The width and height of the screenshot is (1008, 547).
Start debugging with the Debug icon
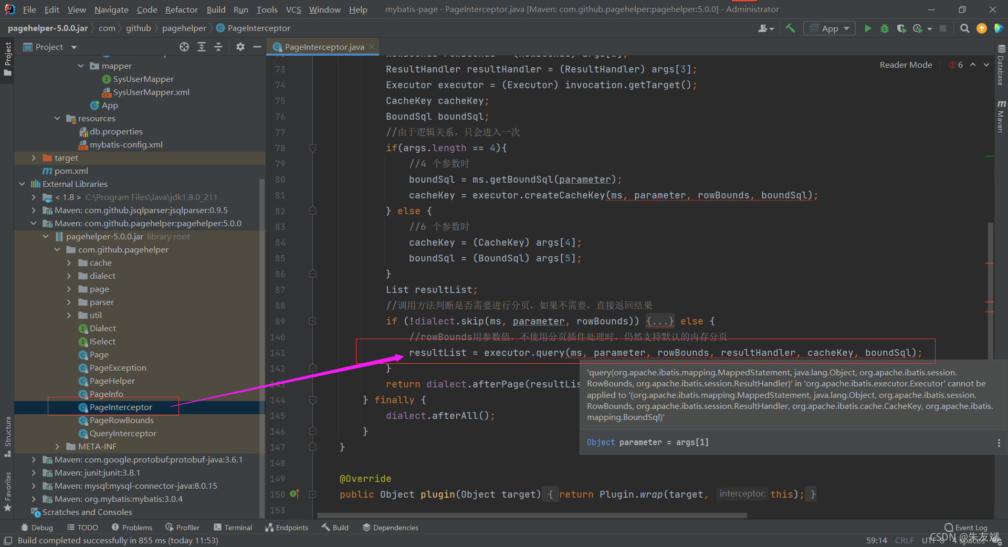(x=885, y=28)
